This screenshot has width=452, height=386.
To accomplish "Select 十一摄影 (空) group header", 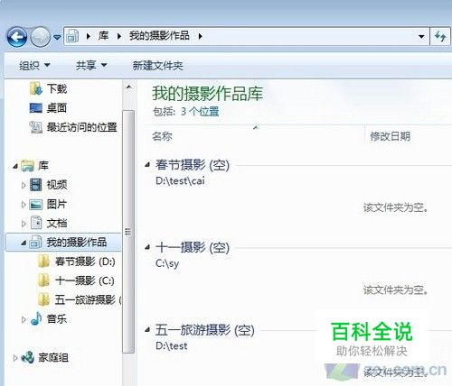I will [x=193, y=248].
